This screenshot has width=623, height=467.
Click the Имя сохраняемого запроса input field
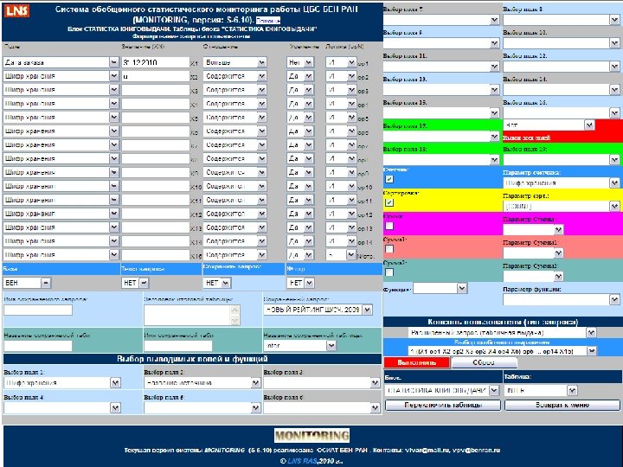coord(38,310)
